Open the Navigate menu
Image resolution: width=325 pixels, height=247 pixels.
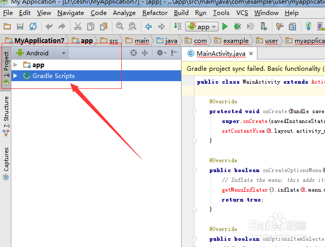click(x=71, y=13)
